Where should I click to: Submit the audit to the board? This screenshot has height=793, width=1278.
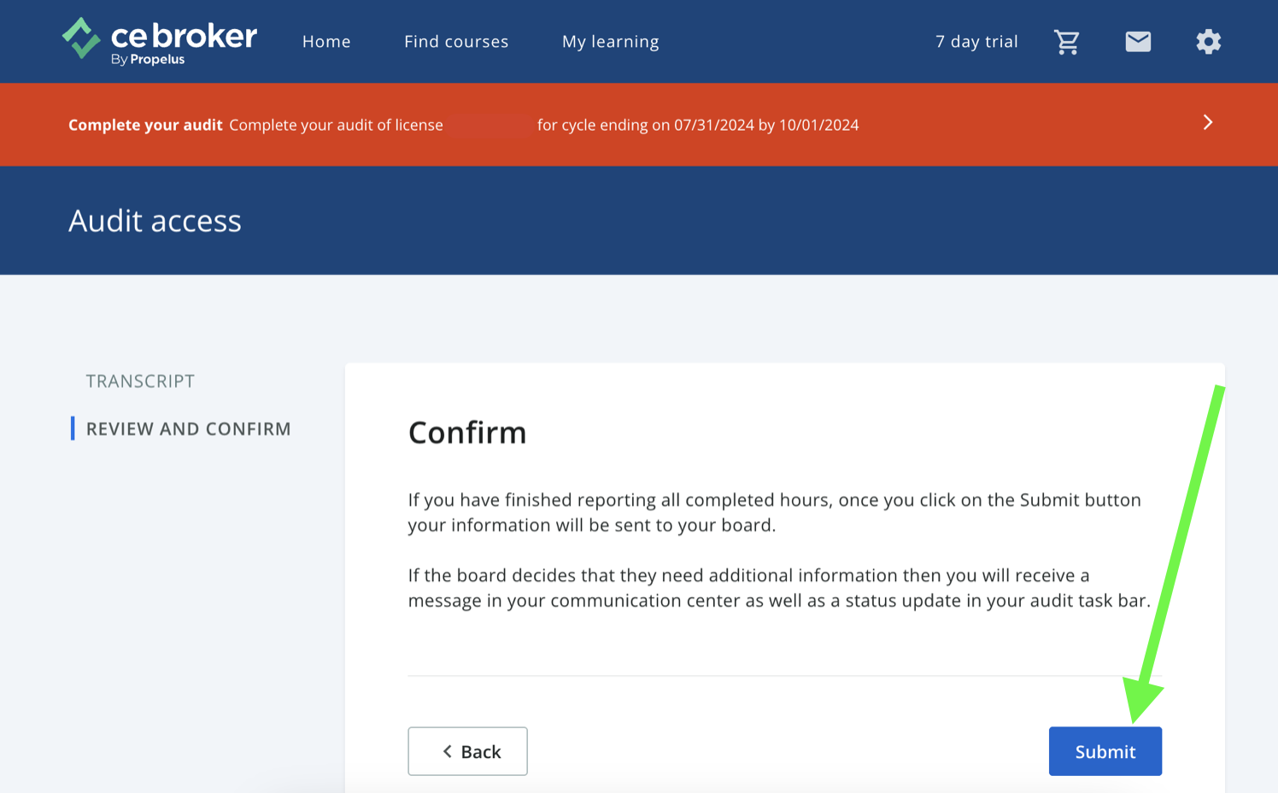(x=1105, y=751)
